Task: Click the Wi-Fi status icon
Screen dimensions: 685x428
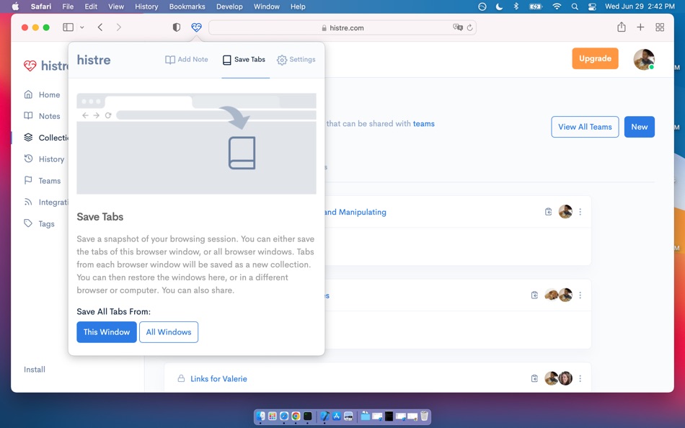Action: pos(557,6)
